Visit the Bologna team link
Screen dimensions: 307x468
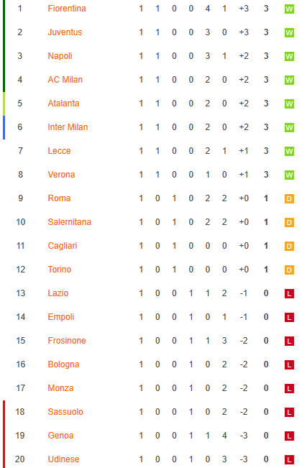63,364
